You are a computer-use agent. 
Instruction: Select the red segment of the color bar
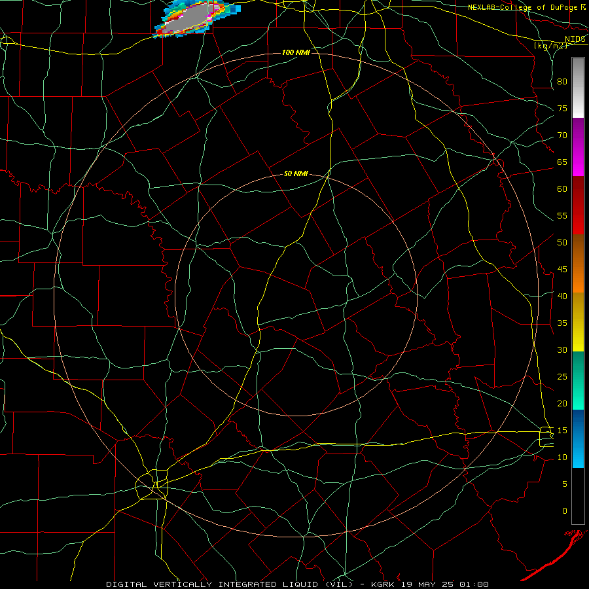(x=578, y=205)
